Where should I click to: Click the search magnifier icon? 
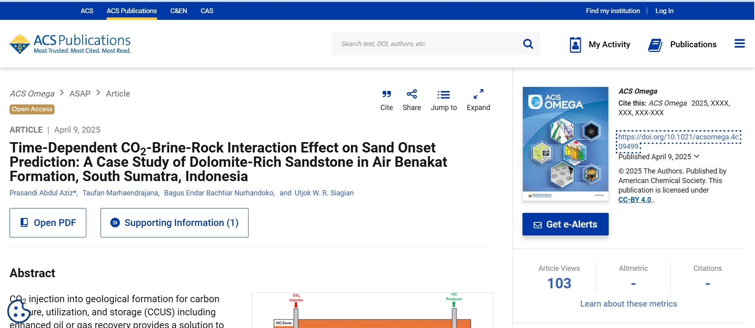pyautogui.click(x=528, y=44)
